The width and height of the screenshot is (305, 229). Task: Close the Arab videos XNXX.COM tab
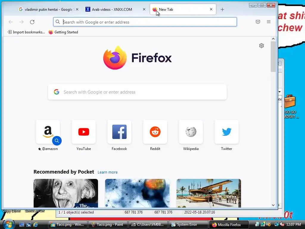click(144, 9)
